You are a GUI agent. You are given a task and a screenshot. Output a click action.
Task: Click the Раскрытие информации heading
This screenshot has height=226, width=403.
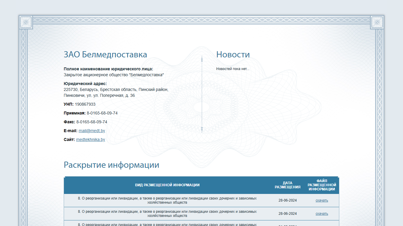click(112, 165)
